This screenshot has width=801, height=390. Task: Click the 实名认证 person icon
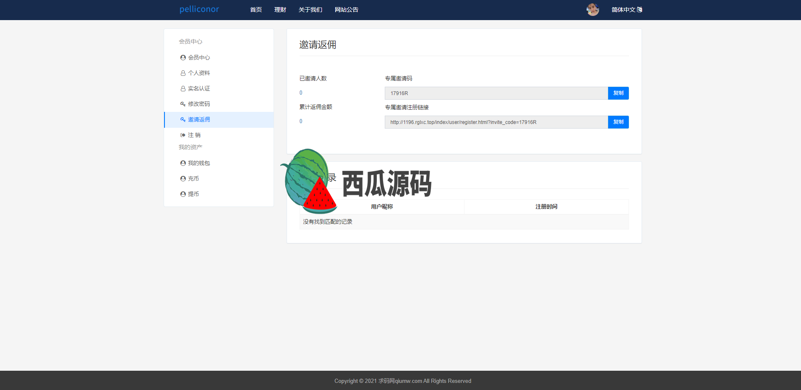183,88
